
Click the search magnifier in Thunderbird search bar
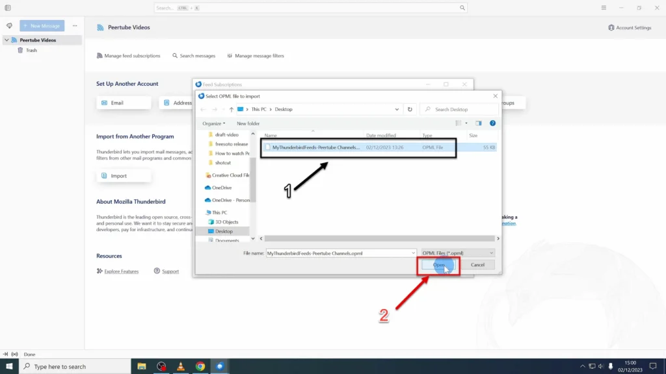pos(462,8)
